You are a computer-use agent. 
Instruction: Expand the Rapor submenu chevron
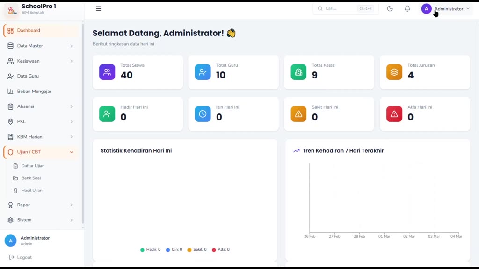pyautogui.click(x=71, y=205)
